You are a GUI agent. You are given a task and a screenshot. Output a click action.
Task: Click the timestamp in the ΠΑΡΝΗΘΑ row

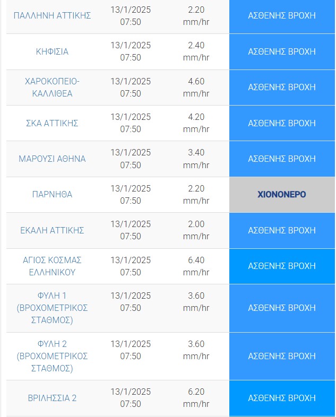coord(131,194)
